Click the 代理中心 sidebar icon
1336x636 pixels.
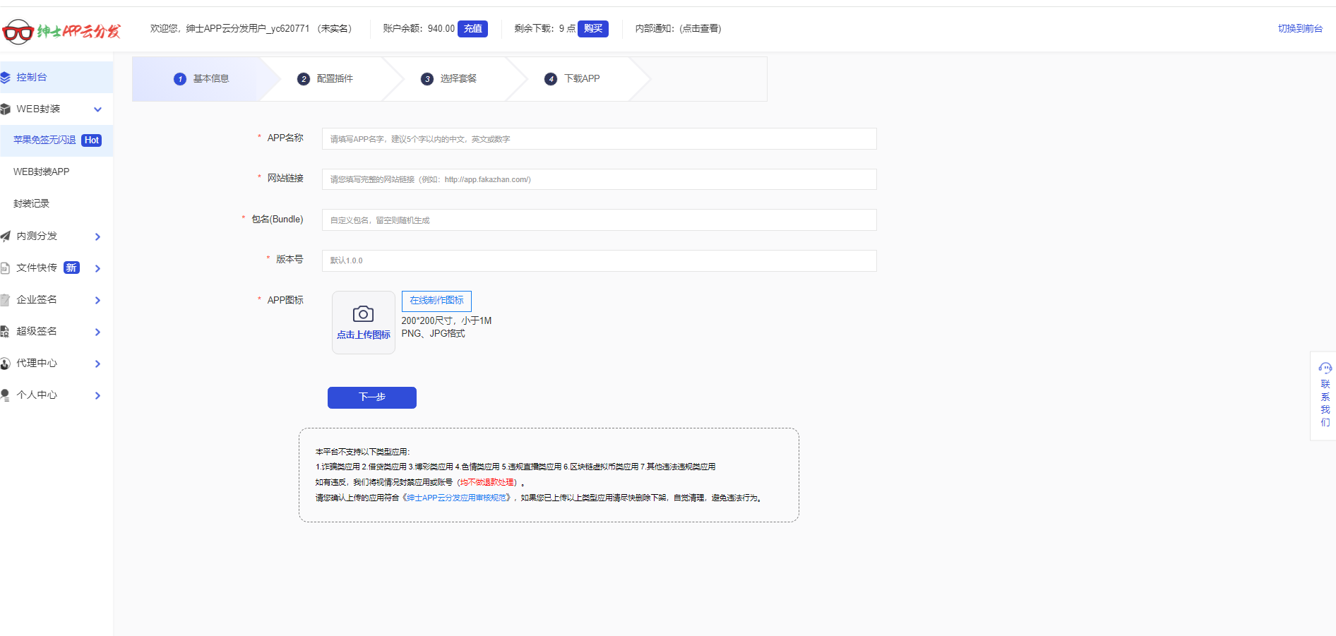[5, 364]
